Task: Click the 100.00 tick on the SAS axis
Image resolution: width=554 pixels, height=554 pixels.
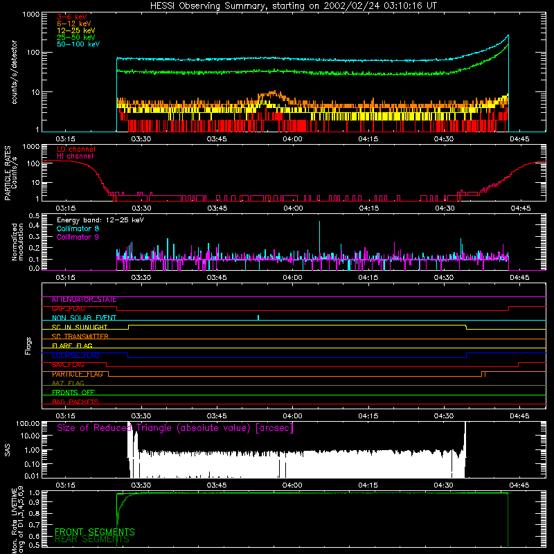Action: tap(28, 423)
